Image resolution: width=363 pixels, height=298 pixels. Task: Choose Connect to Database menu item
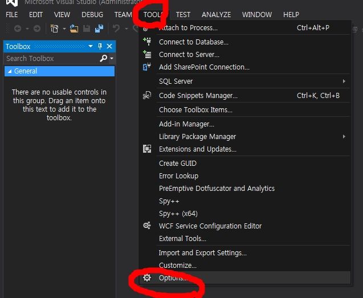click(246, 42)
